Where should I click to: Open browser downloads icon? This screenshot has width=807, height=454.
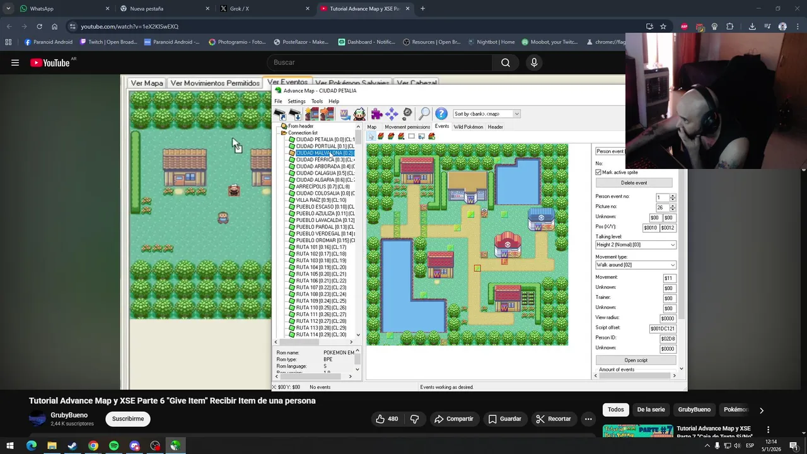click(752, 26)
